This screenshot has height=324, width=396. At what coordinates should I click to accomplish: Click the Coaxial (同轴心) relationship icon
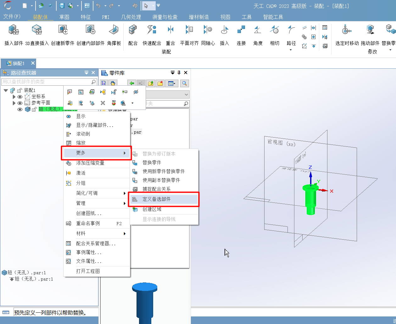(x=208, y=31)
